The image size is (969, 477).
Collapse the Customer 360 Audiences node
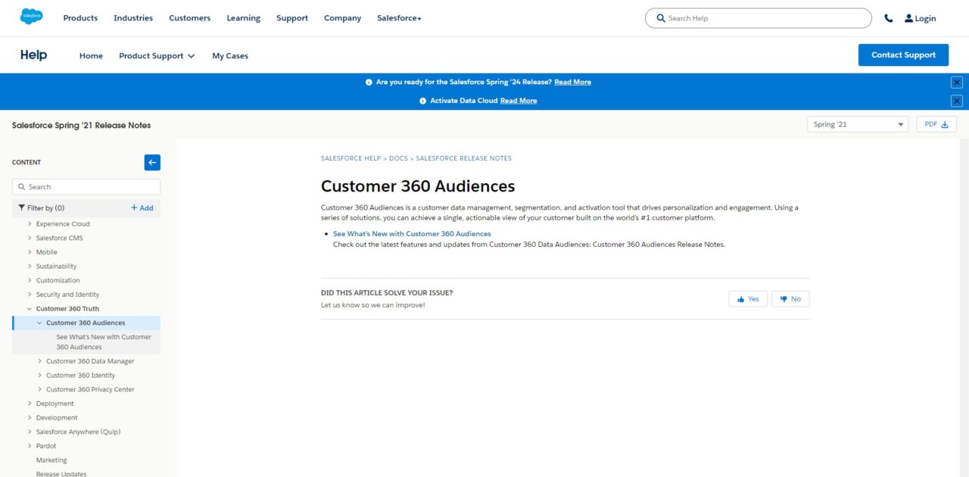39,323
